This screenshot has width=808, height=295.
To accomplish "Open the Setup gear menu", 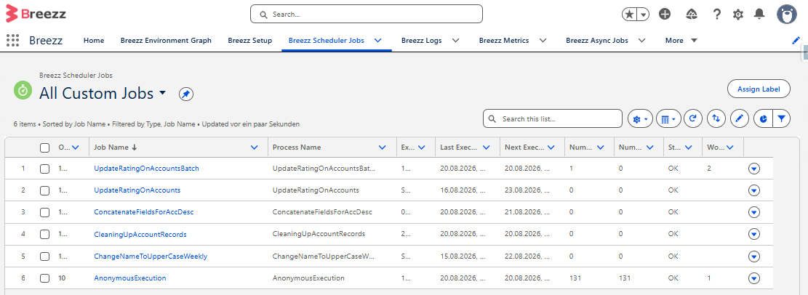I will click(738, 15).
